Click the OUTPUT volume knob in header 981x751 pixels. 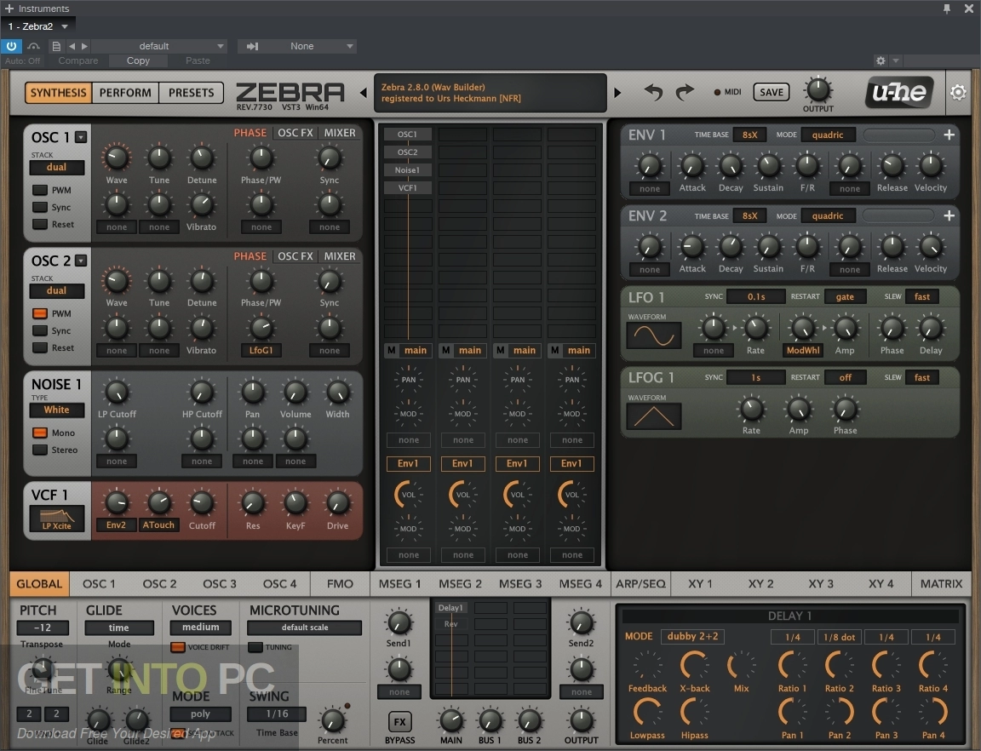tap(817, 89)
